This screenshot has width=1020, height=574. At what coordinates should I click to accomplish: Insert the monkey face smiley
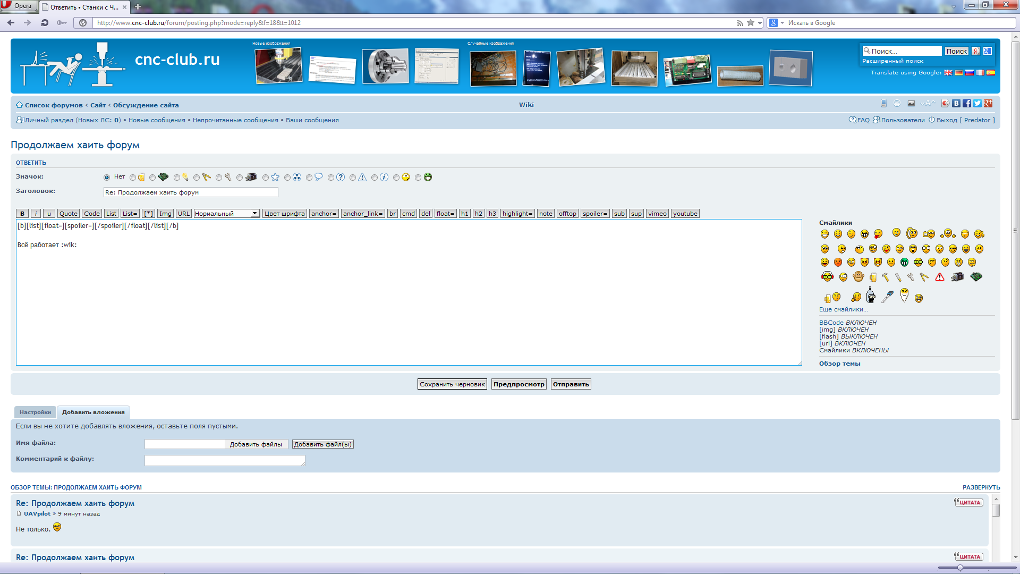858,276
